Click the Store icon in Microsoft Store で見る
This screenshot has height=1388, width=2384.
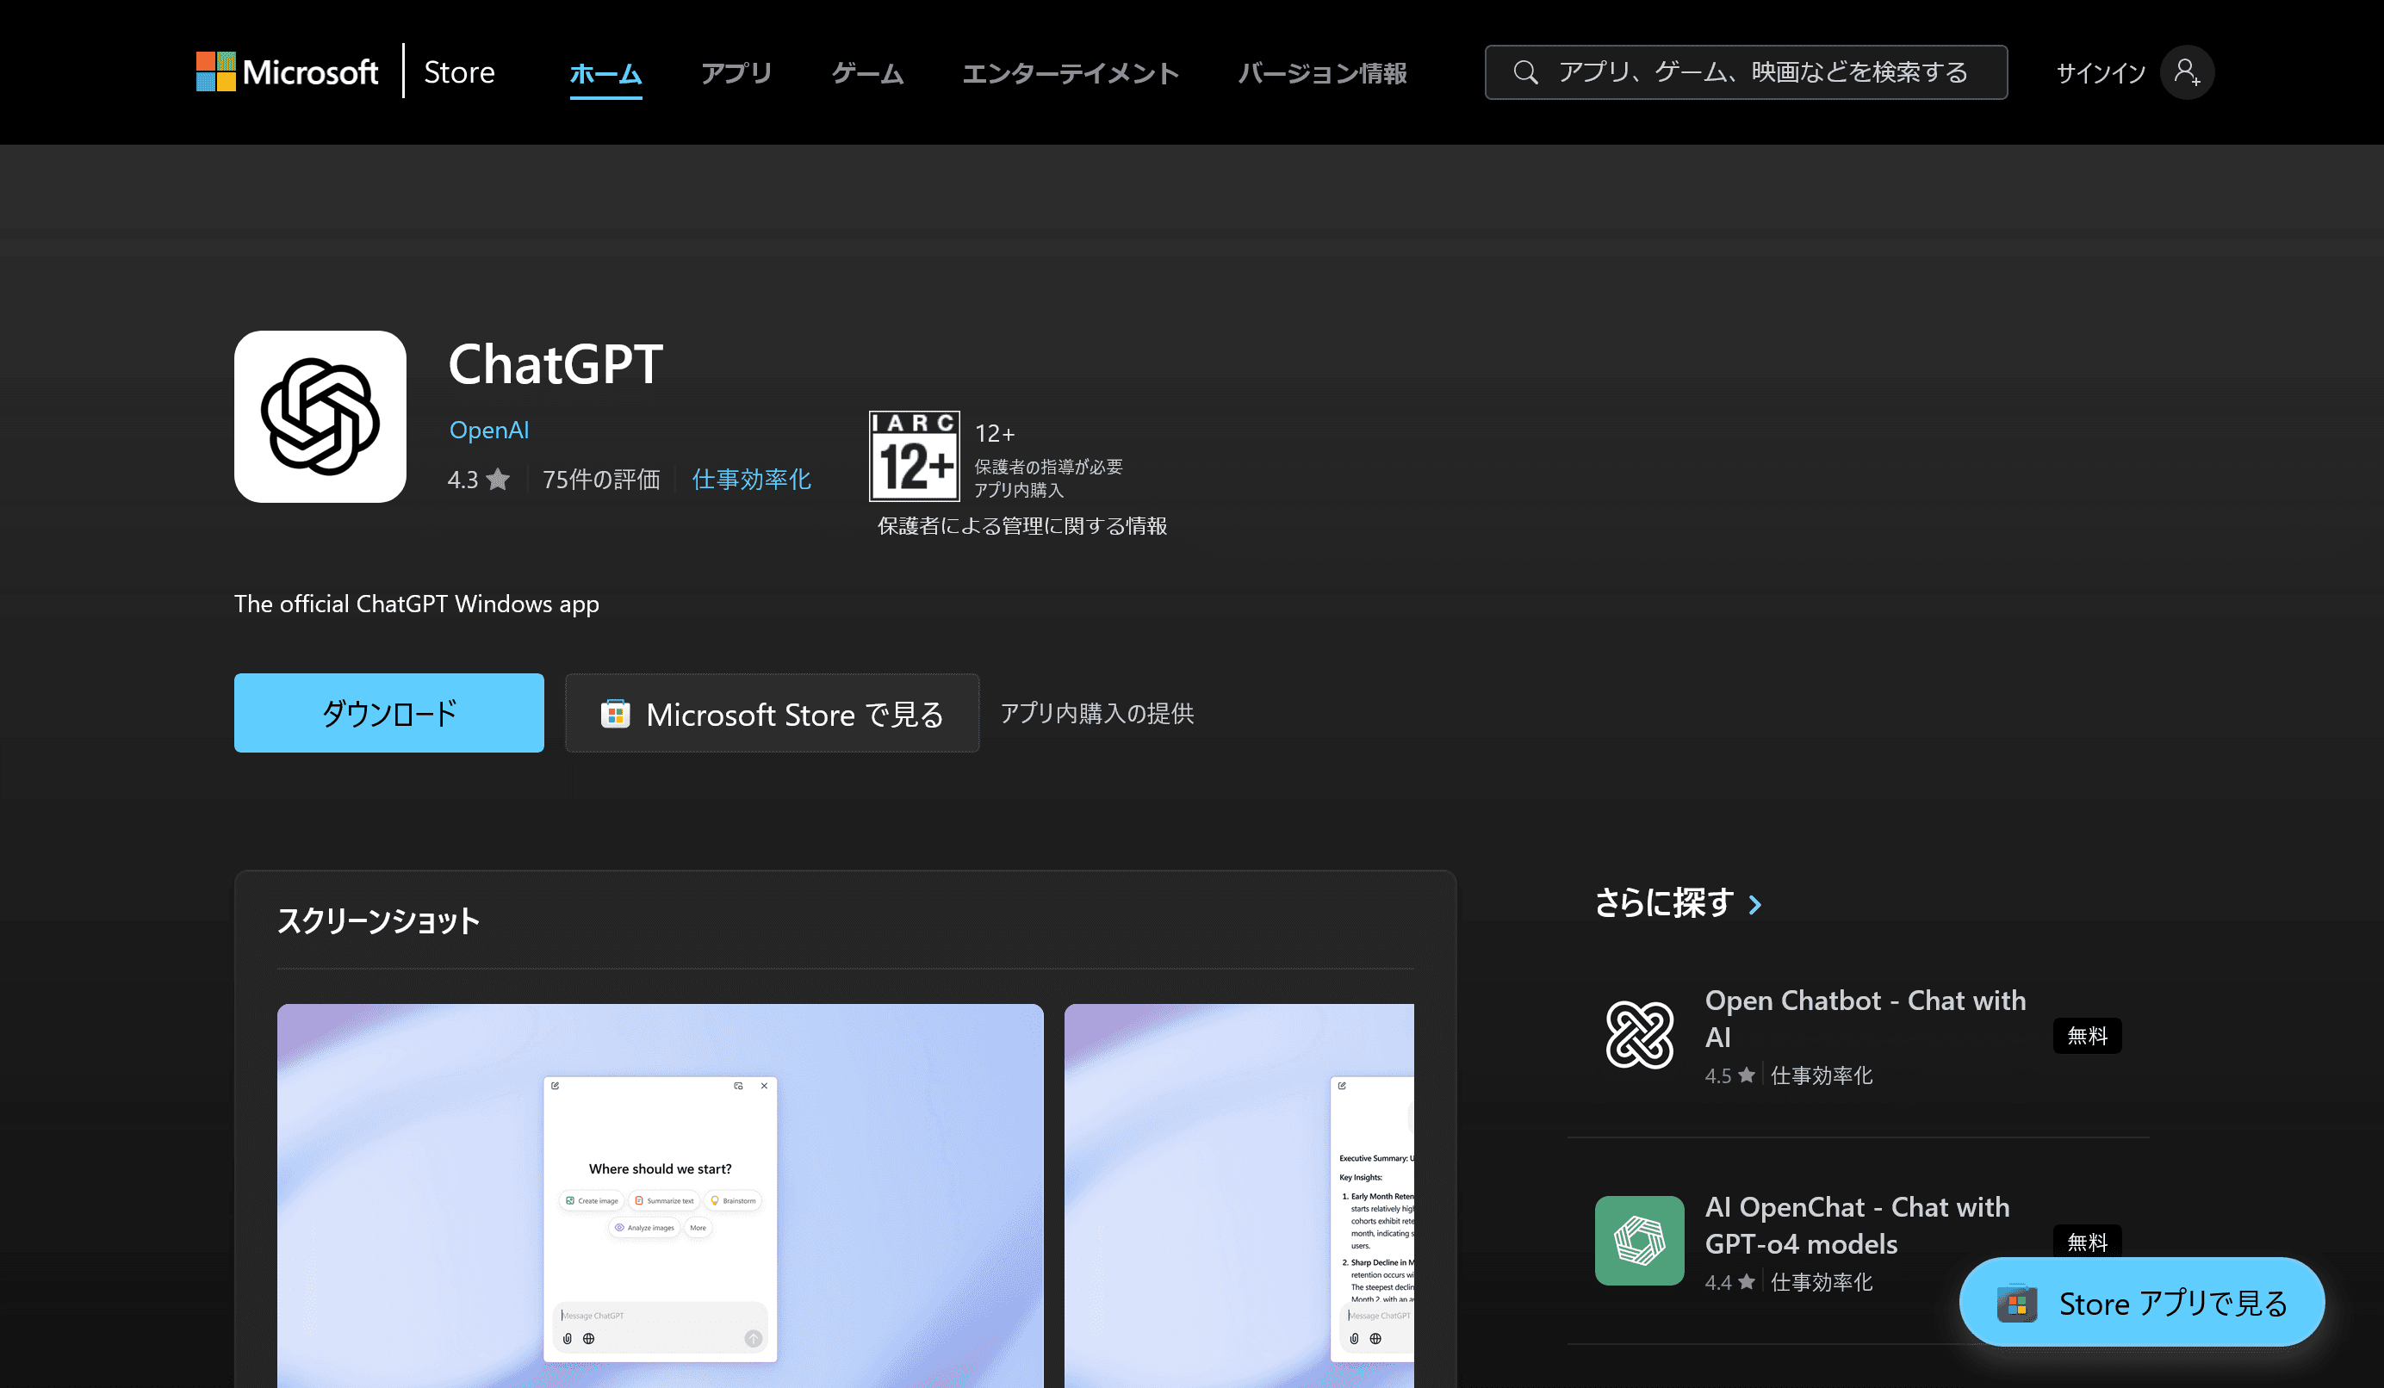point(615,714)
